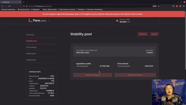Open Getting Started bookmark
The width and height of the screenshot is (186, 105).
[x=24, y=10]
